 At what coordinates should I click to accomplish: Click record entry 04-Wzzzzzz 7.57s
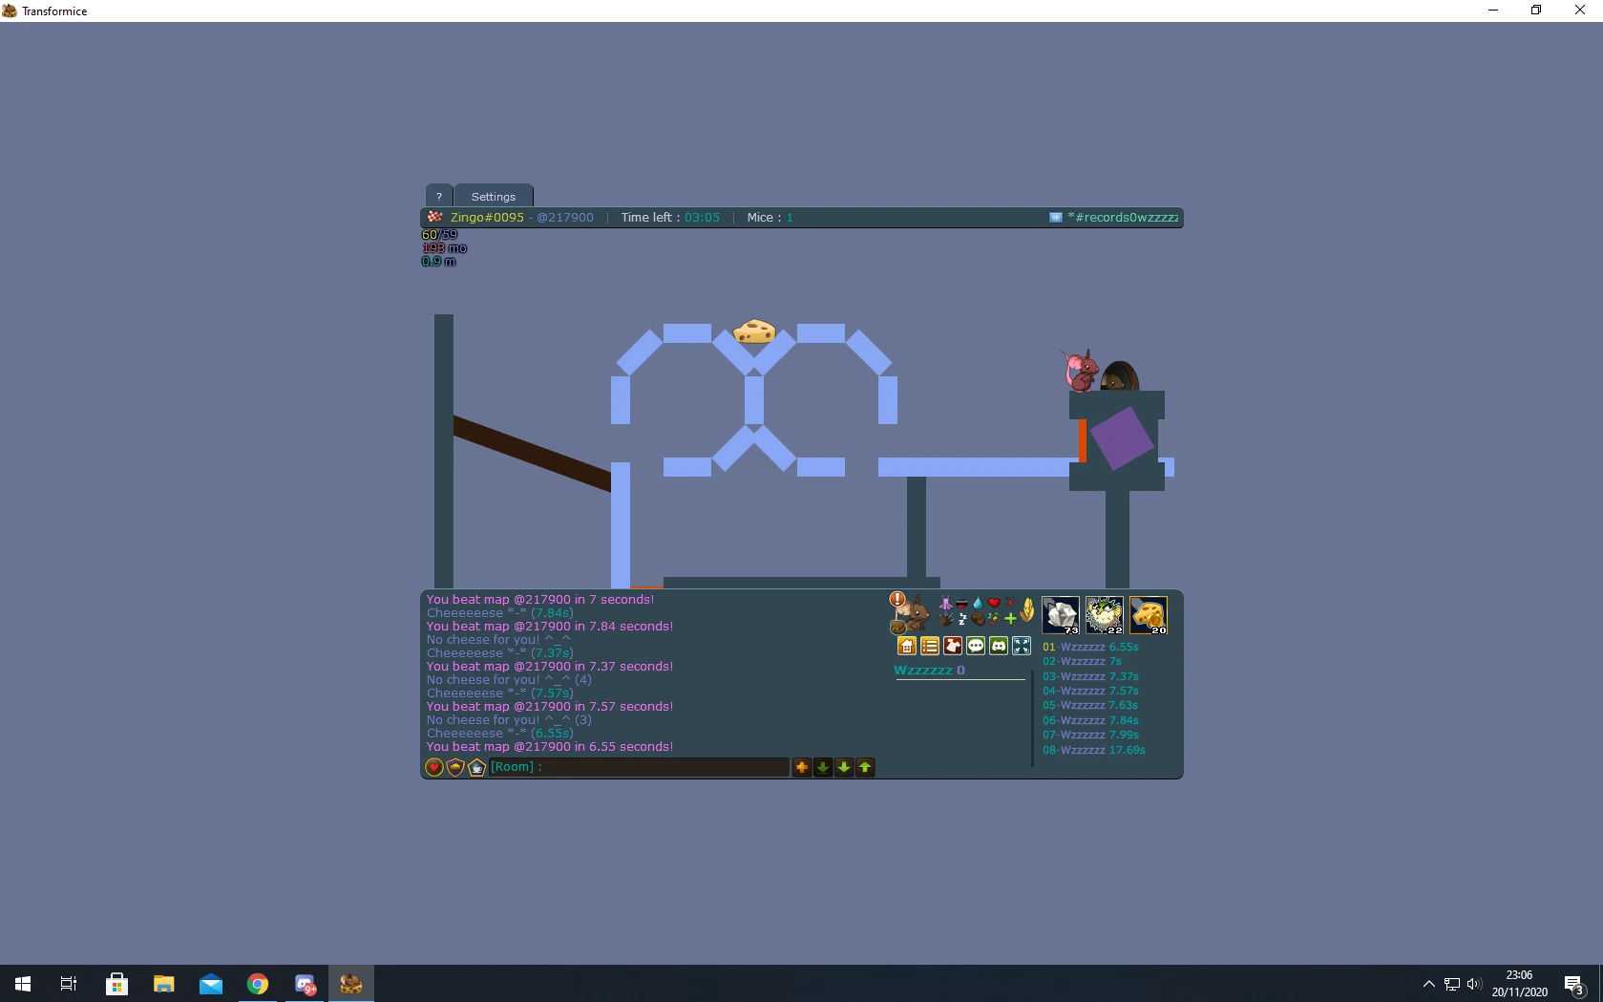[1090, 691]
